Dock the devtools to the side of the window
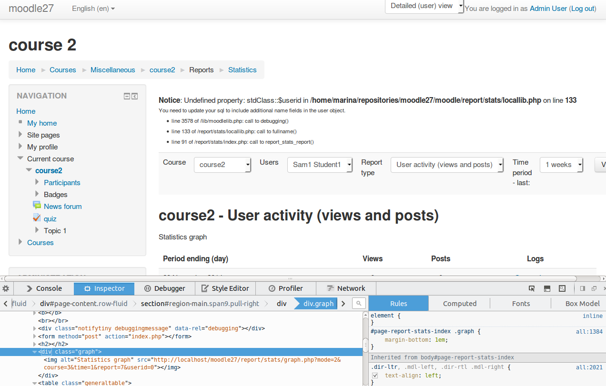The height and width of the screenshot is (386, 606). [582, 288]
